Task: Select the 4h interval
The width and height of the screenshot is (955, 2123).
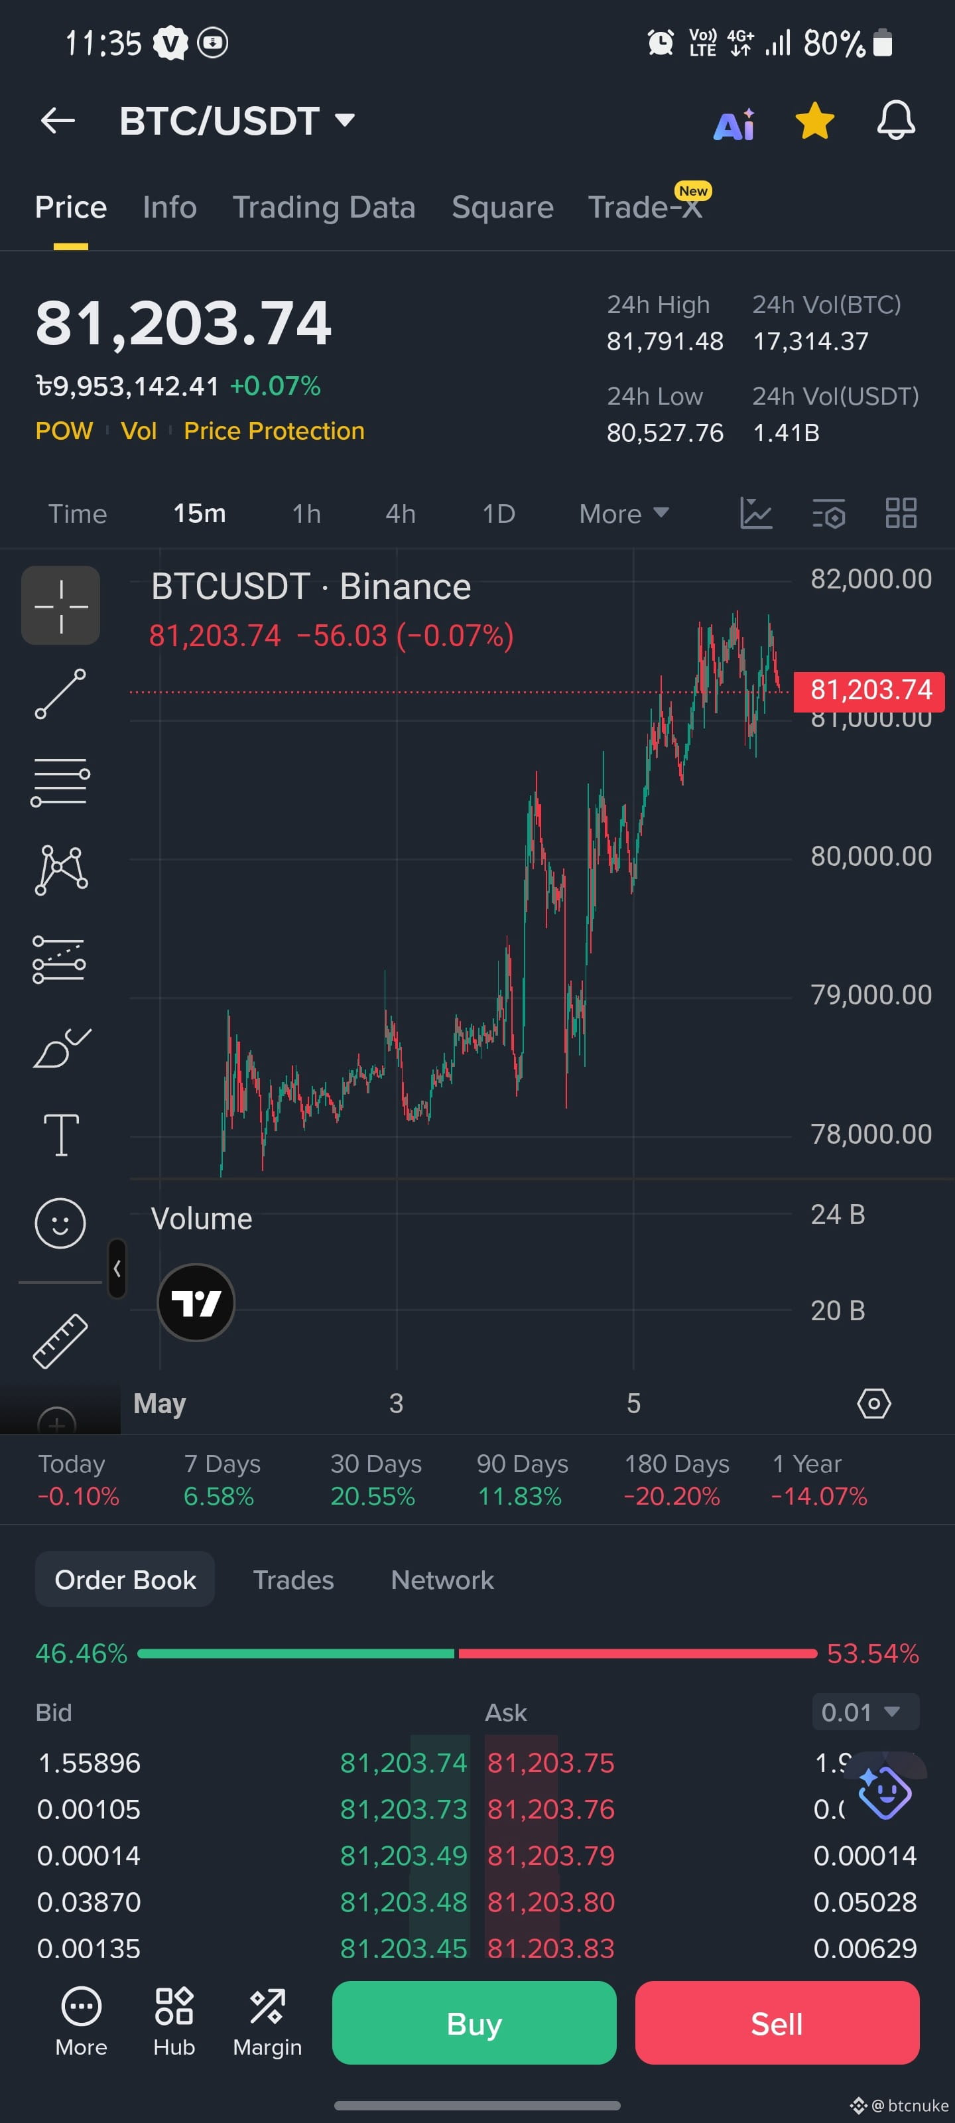Action: click(401, 514)
